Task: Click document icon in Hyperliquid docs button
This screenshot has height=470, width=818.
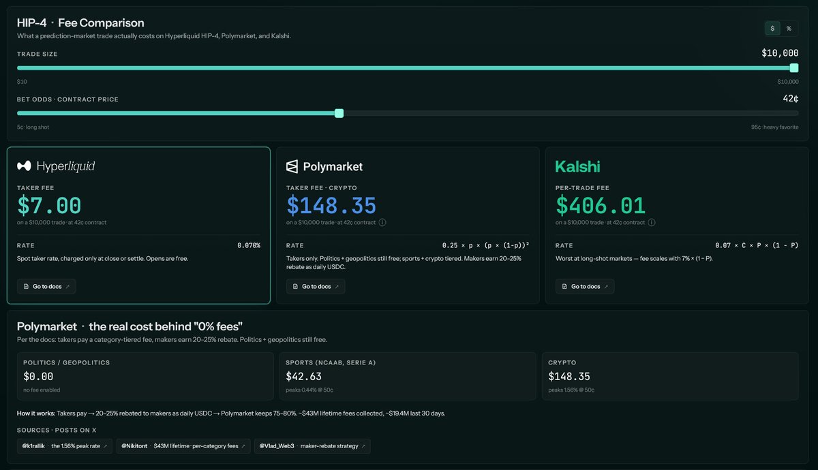Action: click(27, 287)
